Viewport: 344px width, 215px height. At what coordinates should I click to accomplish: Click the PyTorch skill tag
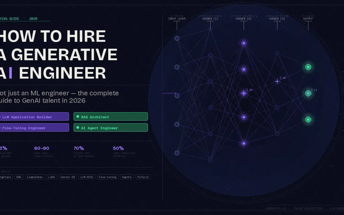[x=143, y=177]
